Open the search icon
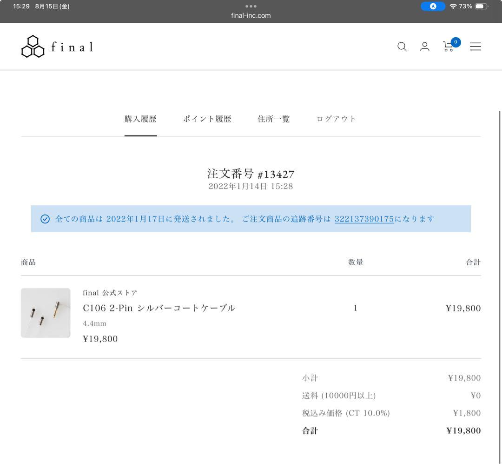This screenshot has width=502, height=464. 402,47
